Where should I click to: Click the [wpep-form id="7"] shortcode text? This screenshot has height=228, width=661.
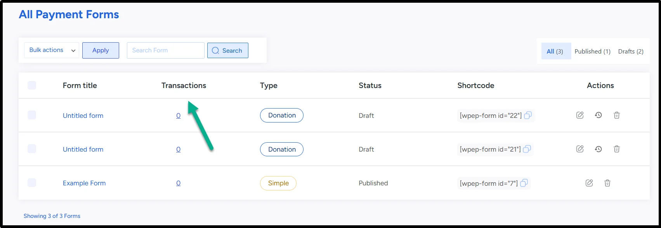point(489,183)
